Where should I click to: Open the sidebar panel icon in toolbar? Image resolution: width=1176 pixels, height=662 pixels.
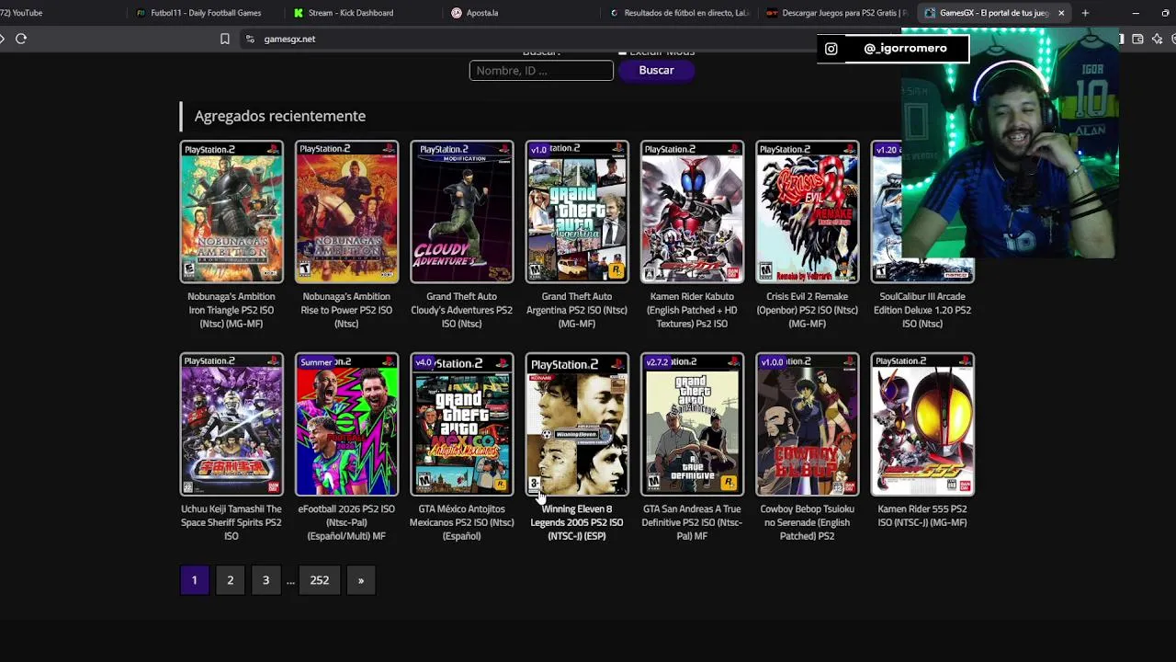click(x=1122, y=39)
